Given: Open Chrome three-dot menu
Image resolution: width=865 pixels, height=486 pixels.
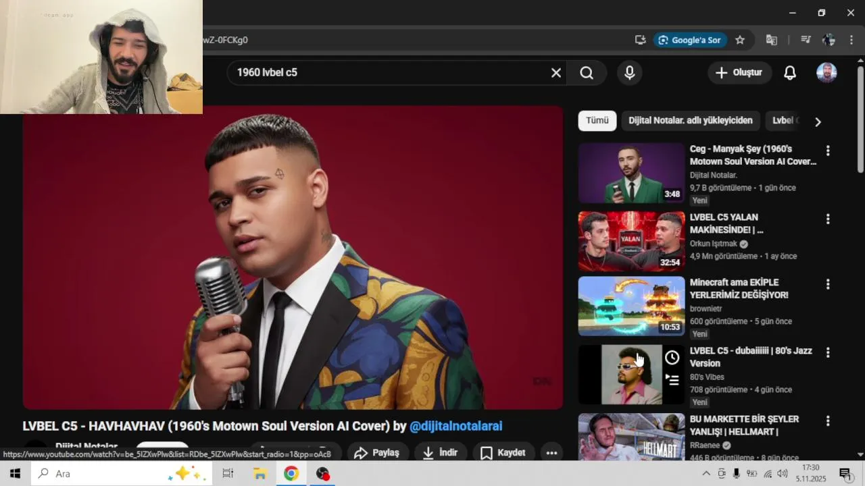Looking at the screenshot, I should point(851,40).
